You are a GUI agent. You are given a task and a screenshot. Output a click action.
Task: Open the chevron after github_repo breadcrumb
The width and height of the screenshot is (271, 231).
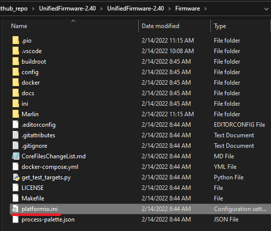(33, 9)
